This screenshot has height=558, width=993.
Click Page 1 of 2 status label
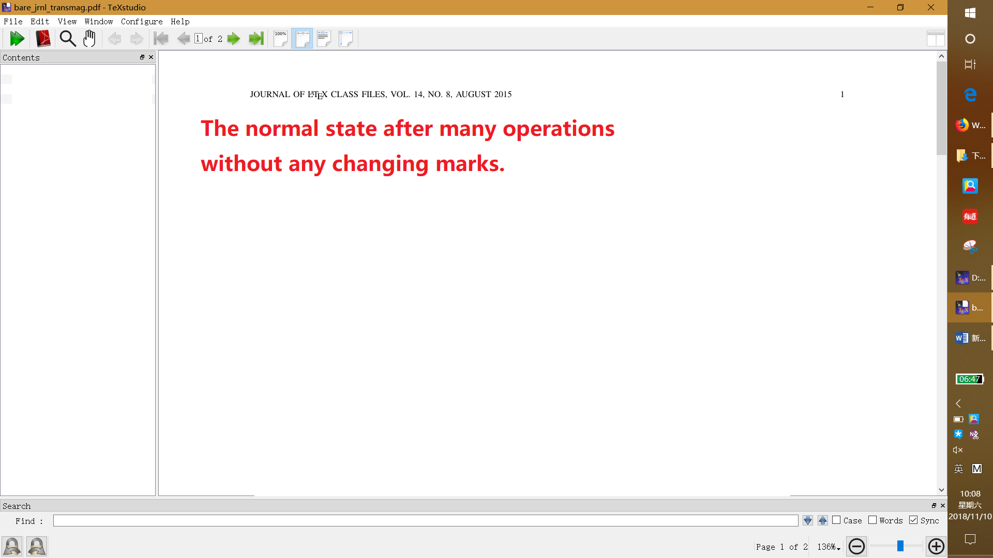click(781, 547)
